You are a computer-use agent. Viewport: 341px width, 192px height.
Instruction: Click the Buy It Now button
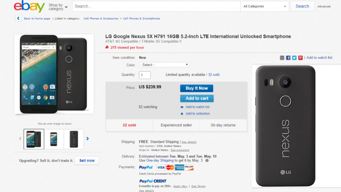point(197,88)
